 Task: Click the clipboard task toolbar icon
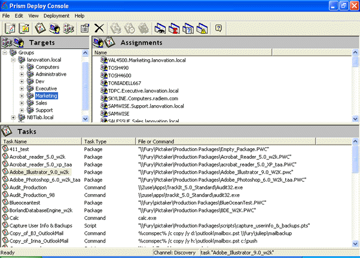41,29
